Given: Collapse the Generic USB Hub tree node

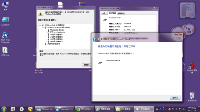Looking at the screenshot, I should click(x=43, y=28).
